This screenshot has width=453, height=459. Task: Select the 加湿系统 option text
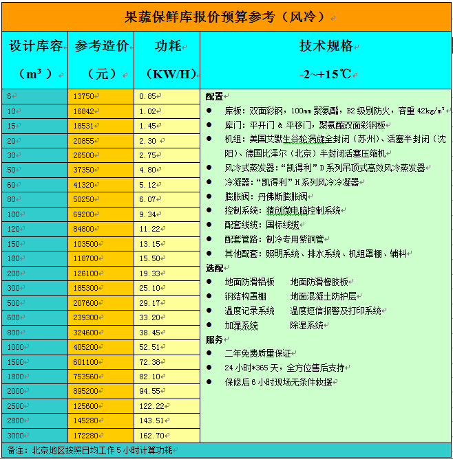click(241, 325)
